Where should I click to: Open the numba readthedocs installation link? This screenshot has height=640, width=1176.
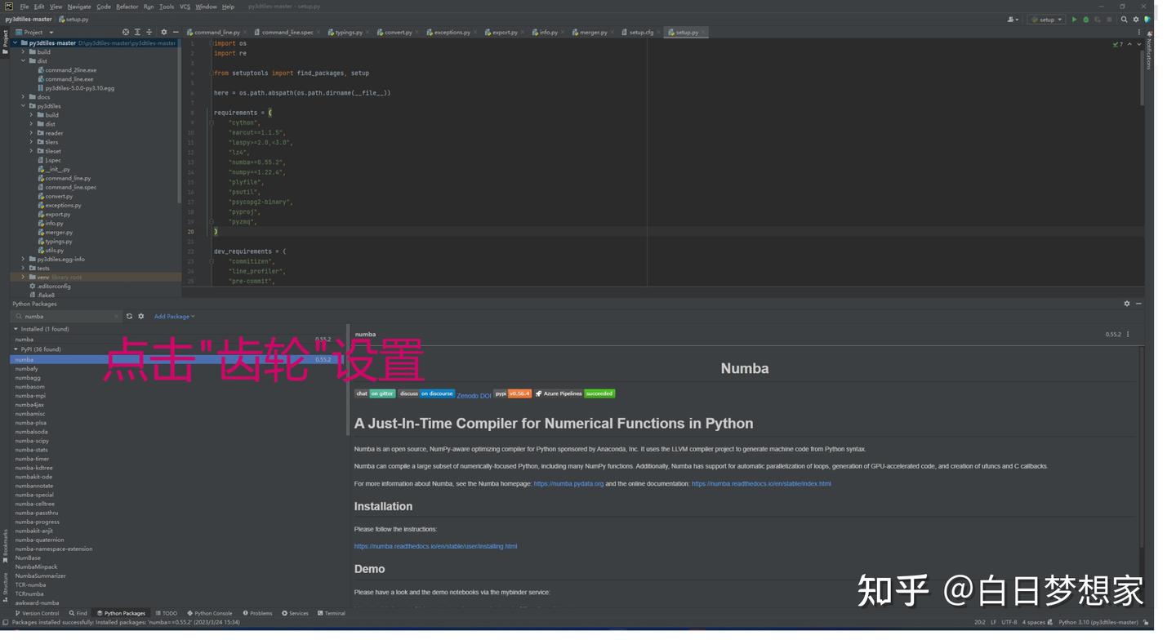pyautogui.click(x=435, y=546)
